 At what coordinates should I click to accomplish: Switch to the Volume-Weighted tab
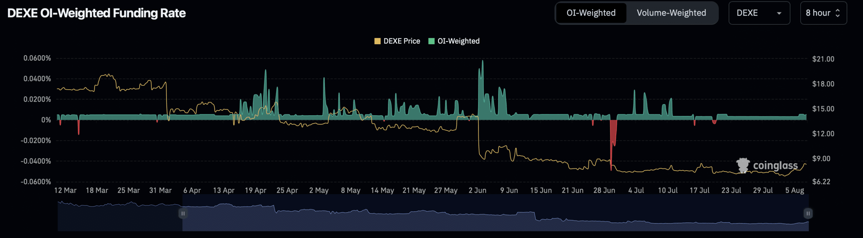(671, 13)
